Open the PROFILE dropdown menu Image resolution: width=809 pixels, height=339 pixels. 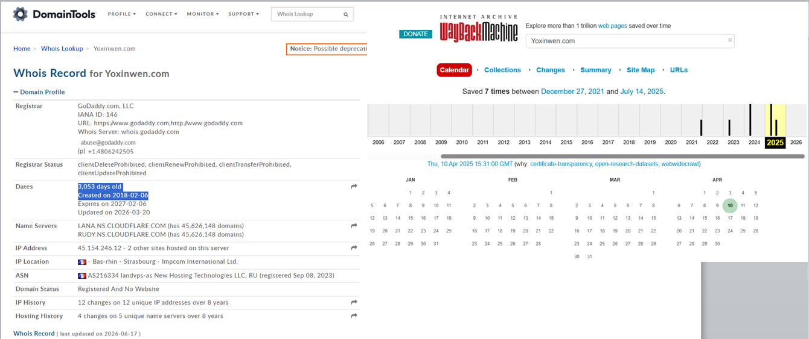122,14
